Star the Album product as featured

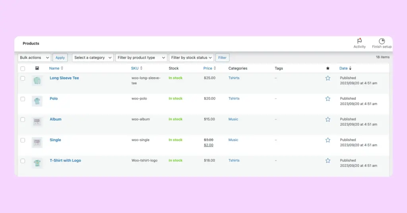click(328, 119)
